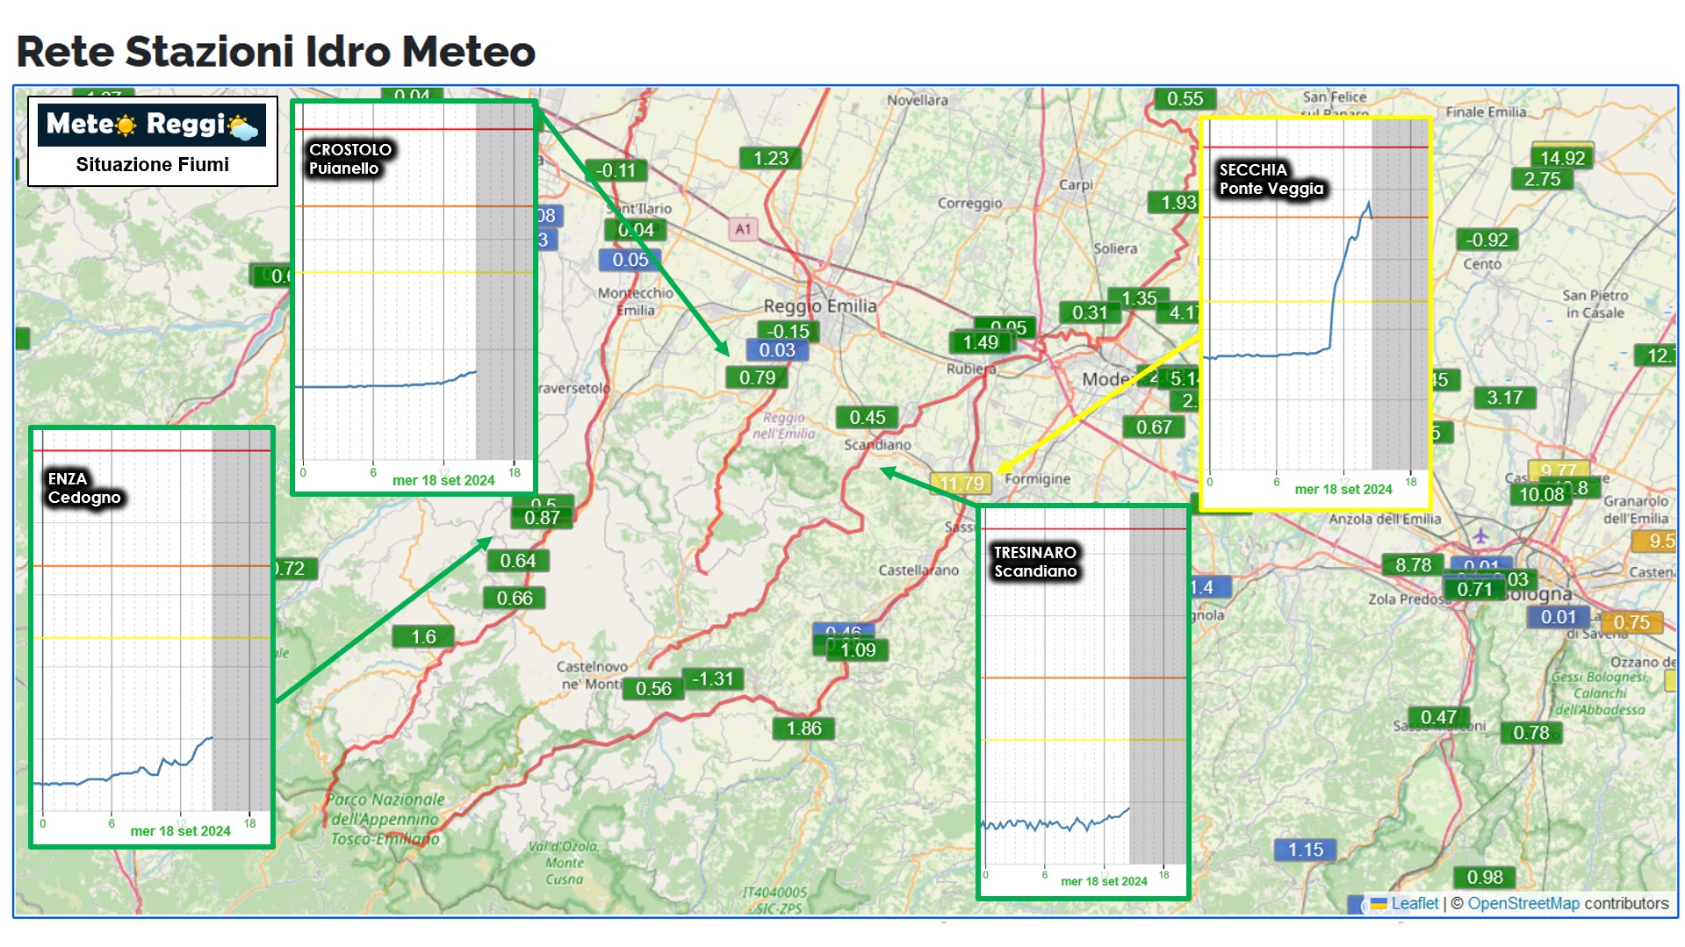The height and width of the screenshot is (947, 1685).
Task: Open the OpenStreetMap contributors link
Action: [x=1523, y=903]
